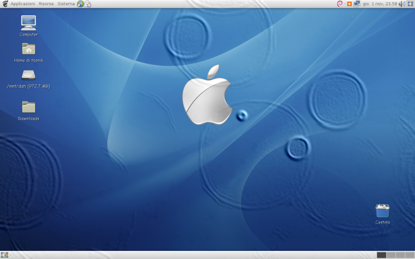Click the volume speaker icon
This screenshot has width=415, height=259.
(402, 4)
